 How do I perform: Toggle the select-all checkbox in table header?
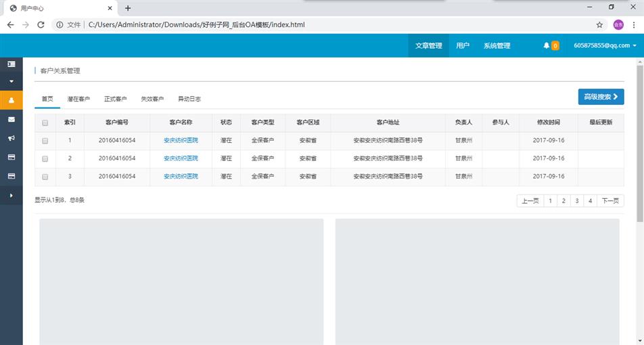pyautogui.click(x=45, y=123)
